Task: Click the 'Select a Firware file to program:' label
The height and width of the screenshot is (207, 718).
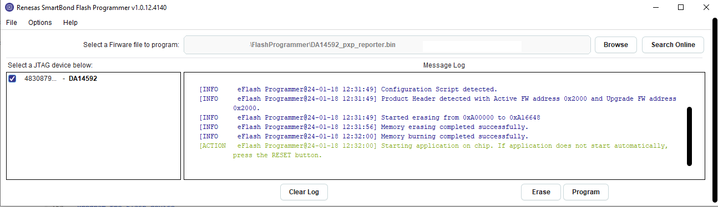Action: pyautogui.click(x=131, y=45)
